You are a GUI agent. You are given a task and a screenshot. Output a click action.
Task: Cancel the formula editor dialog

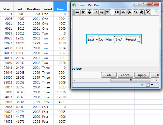coord(125,75)
